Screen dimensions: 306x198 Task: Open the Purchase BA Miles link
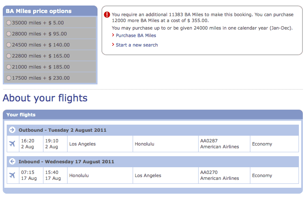[x=136, y=35]
